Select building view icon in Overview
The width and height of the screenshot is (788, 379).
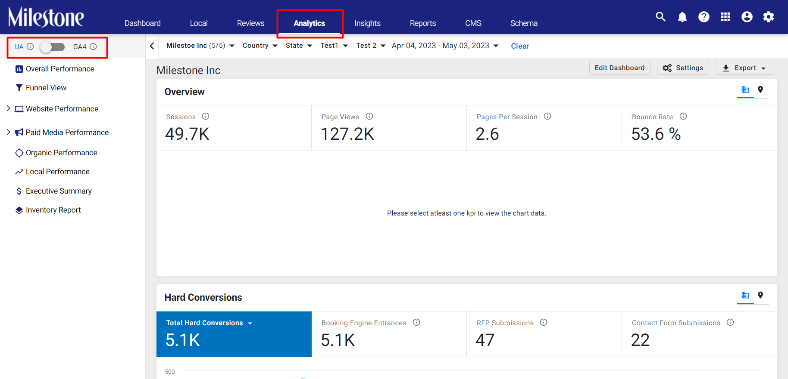point(745,89)
